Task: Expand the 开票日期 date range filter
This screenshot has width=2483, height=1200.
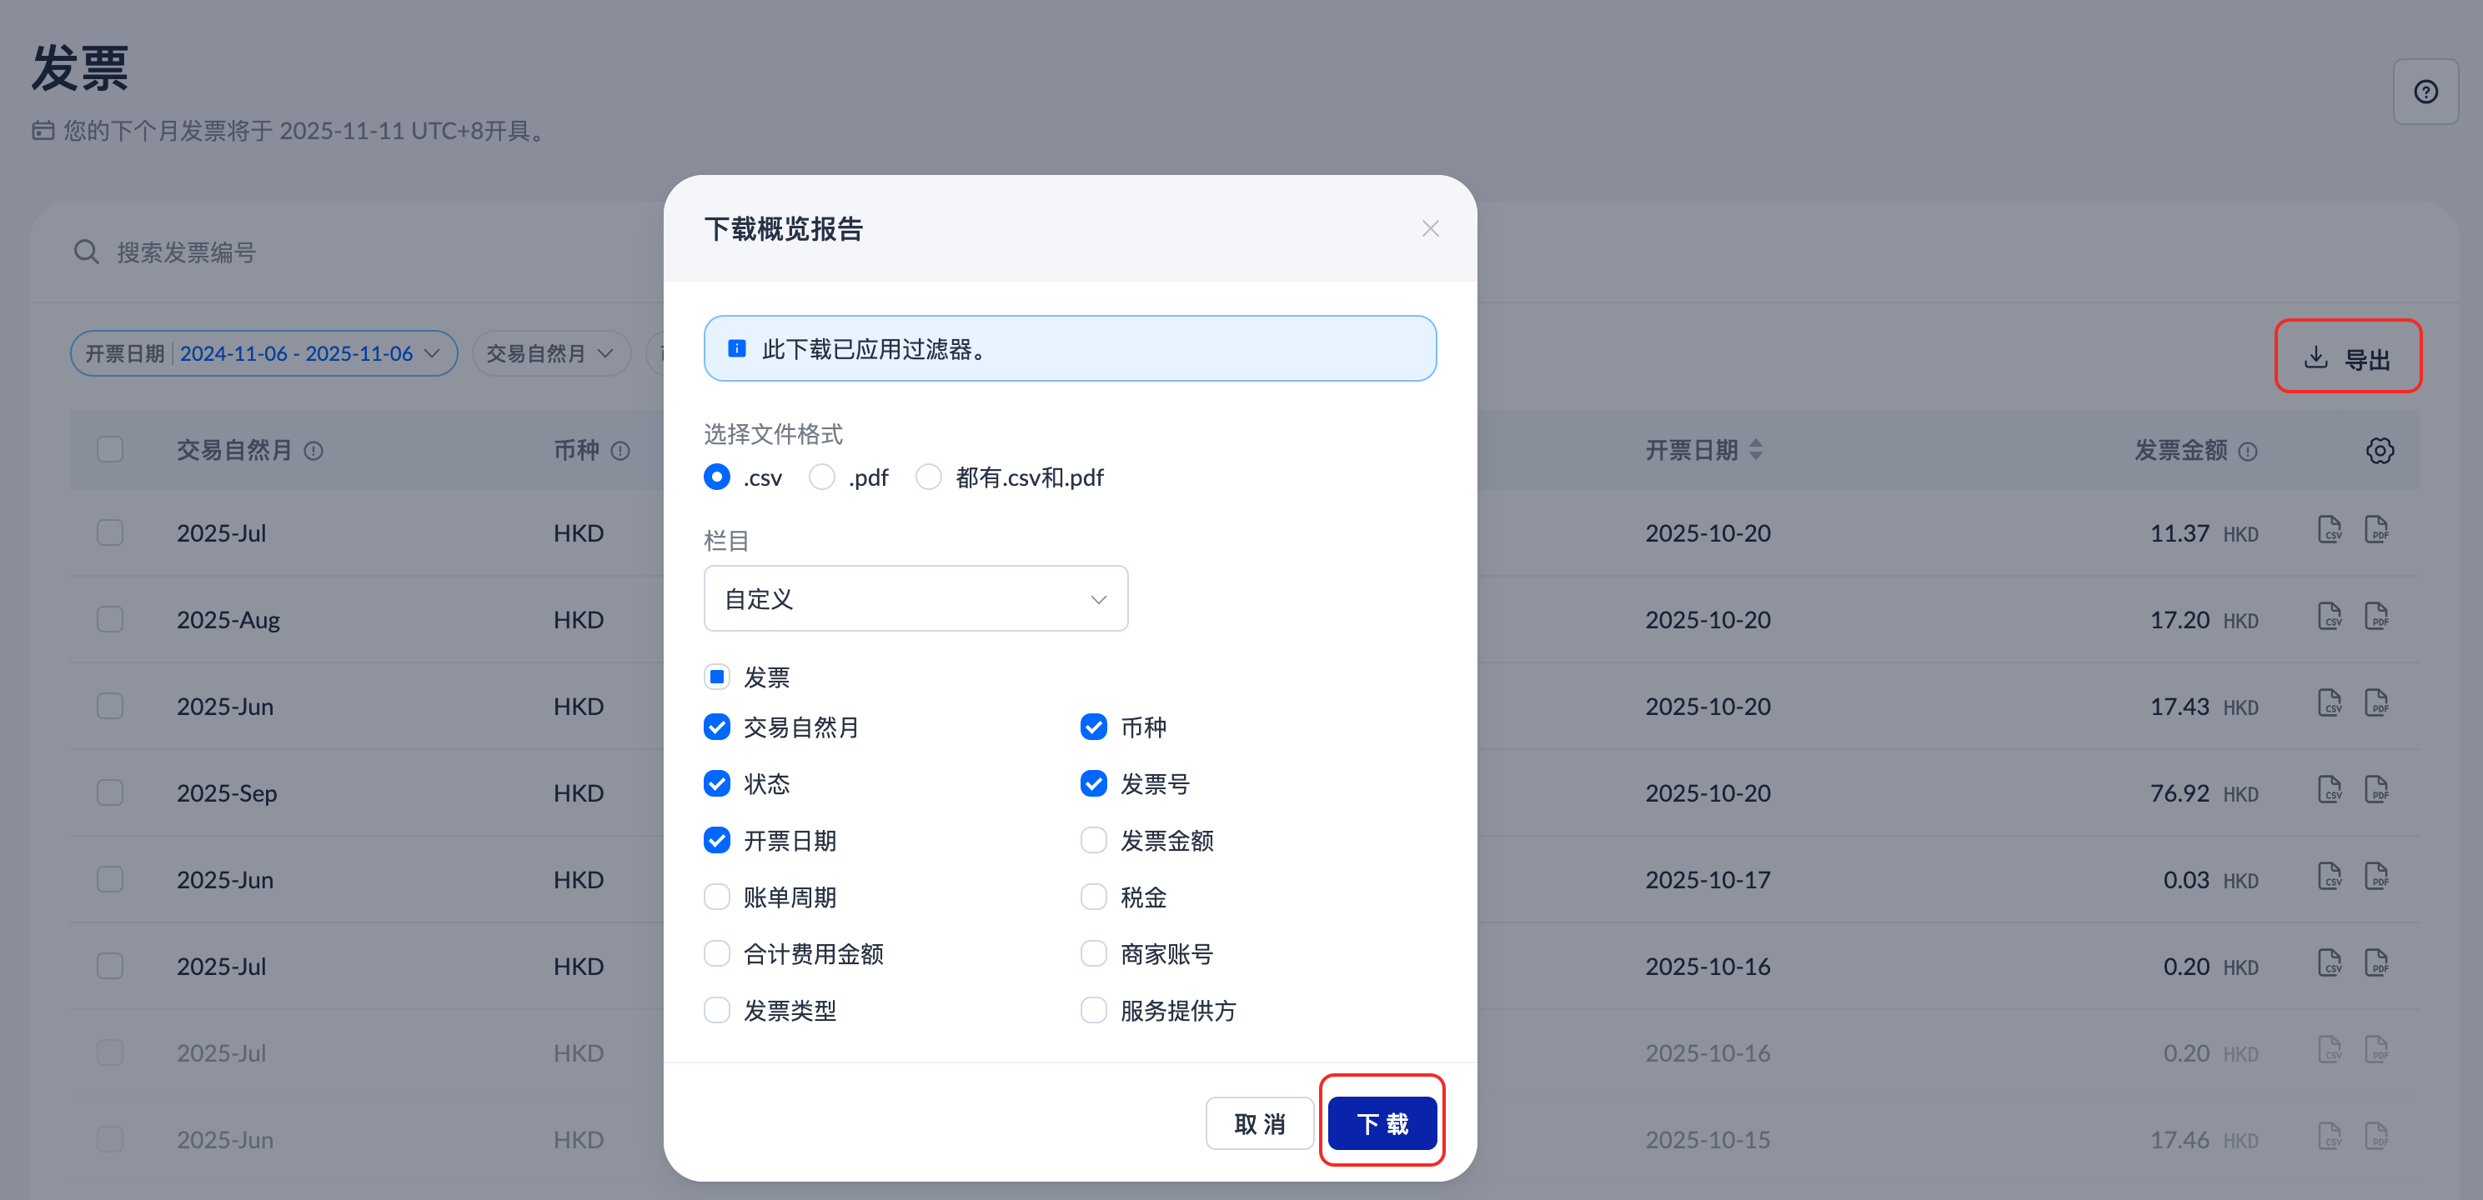Action: coord(263,353)
